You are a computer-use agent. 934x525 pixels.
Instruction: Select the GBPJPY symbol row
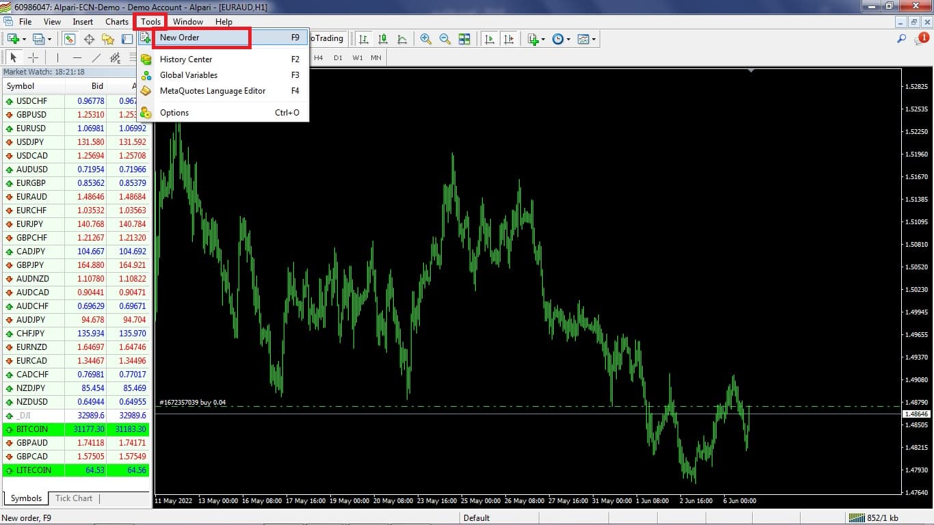pyautogui.click(x=76, y=265)
